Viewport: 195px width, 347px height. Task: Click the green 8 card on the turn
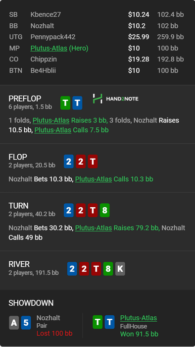pos(105,210)
